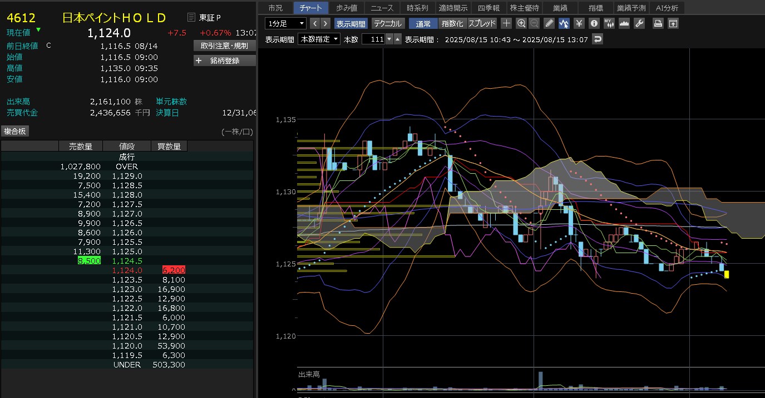This screenshot has height=398, width=765.
Task: Open the 指標 tab
Action: (595, 8)
